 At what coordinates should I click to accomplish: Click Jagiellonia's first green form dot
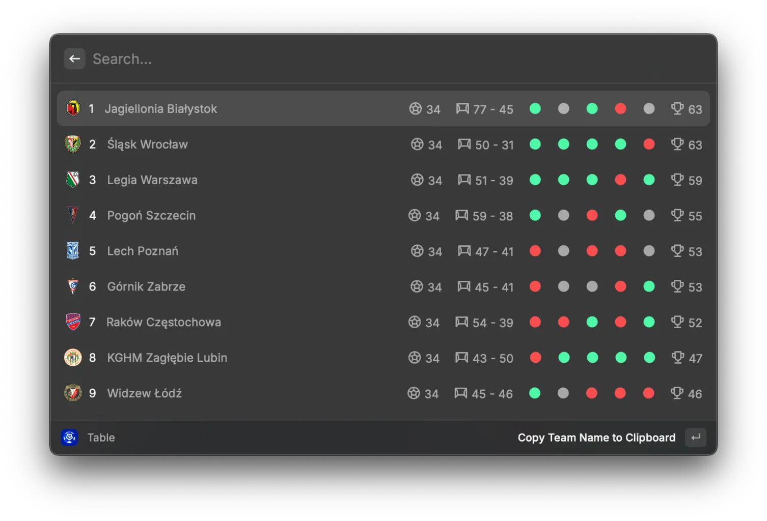pos(535,109)
